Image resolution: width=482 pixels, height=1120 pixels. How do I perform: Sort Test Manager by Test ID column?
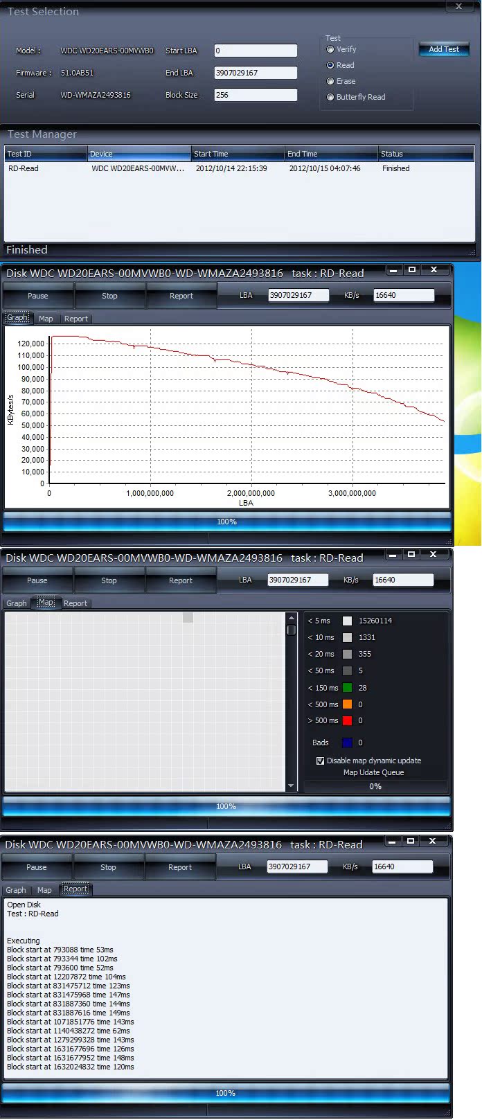tap(46, 154)
